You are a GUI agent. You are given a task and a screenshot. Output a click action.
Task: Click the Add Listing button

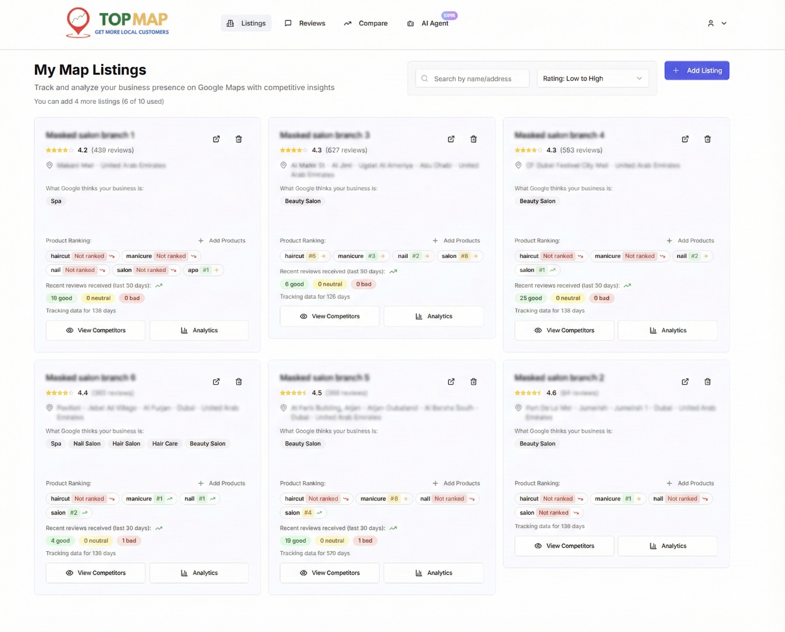[696, 70]
